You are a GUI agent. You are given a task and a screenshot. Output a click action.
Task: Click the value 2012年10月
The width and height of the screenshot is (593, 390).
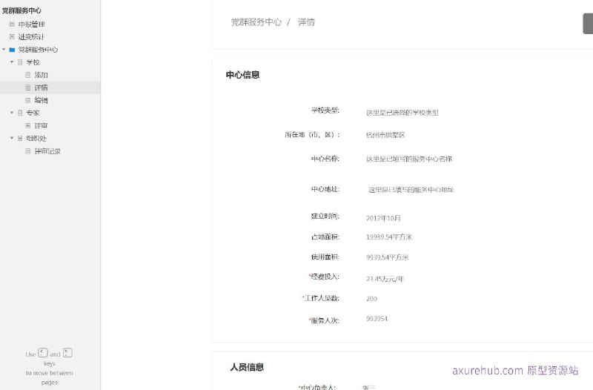(x=383, y=218)
